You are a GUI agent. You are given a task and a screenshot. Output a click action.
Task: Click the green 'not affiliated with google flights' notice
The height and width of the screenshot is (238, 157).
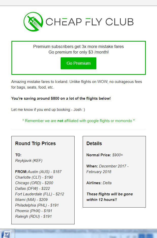point(78,121)
